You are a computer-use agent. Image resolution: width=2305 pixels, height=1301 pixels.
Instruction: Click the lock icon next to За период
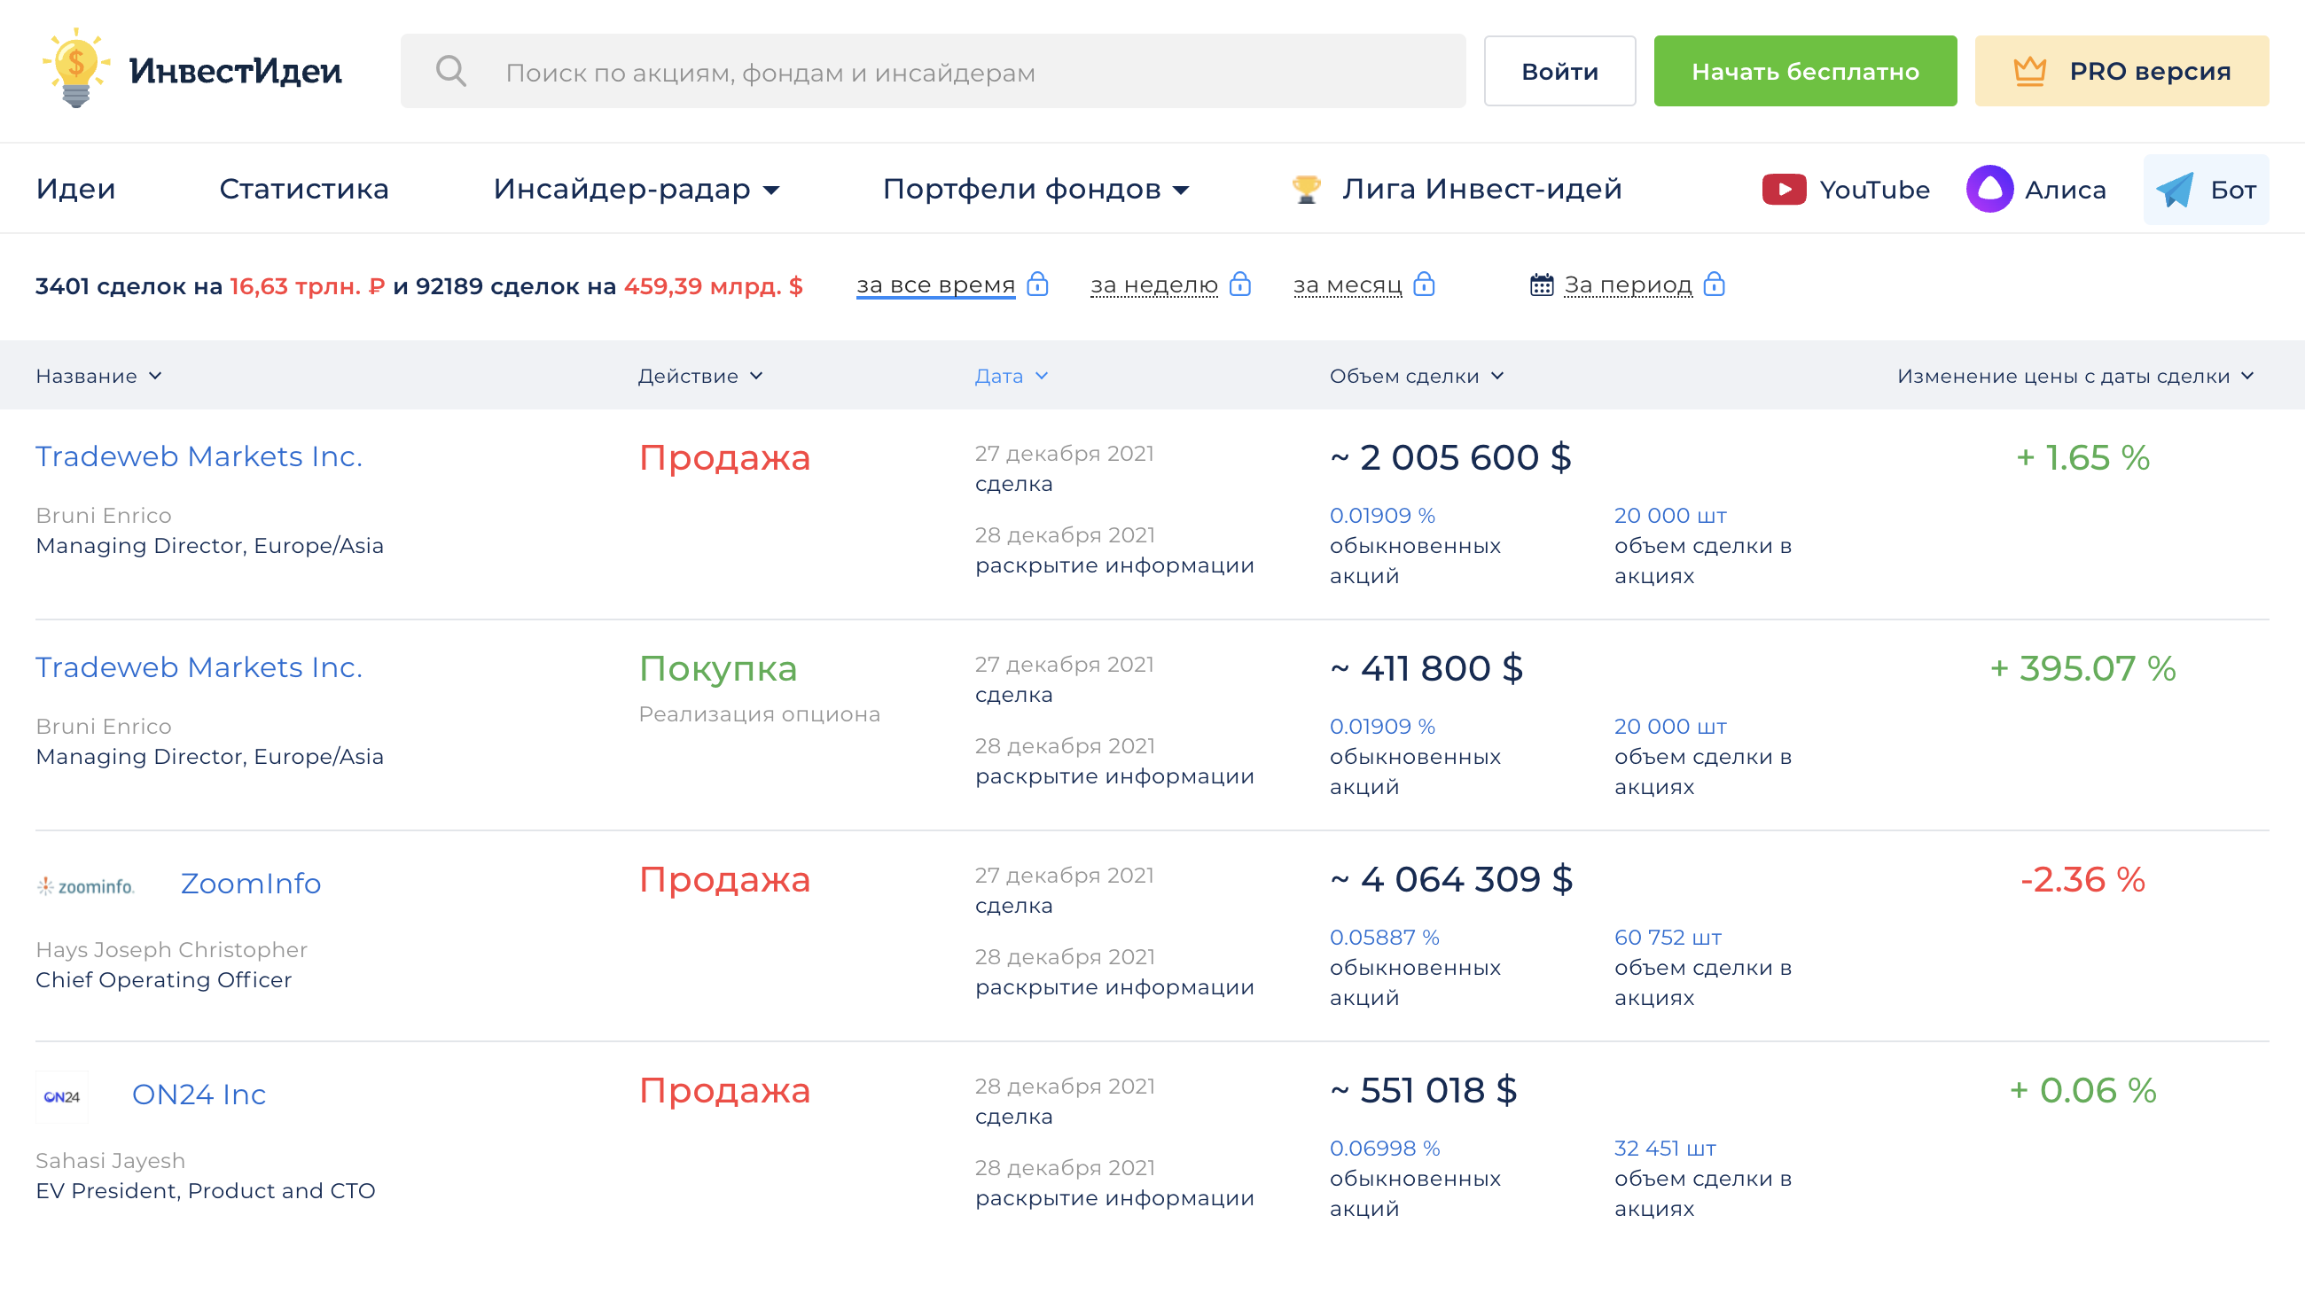pos(1714,284)
